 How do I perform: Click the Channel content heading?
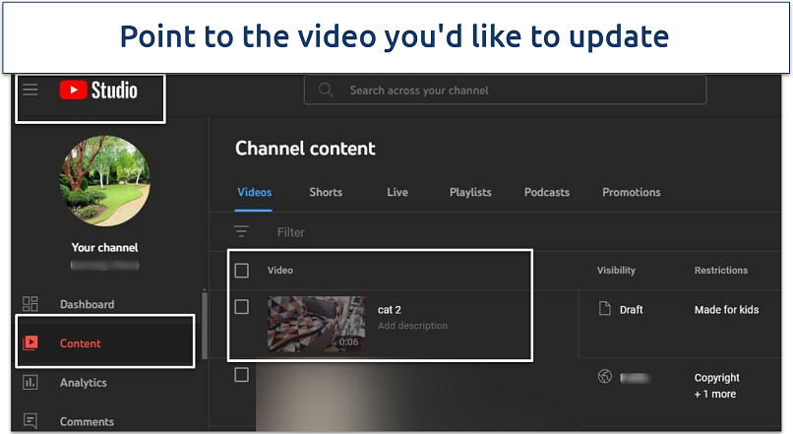(305, 149)
